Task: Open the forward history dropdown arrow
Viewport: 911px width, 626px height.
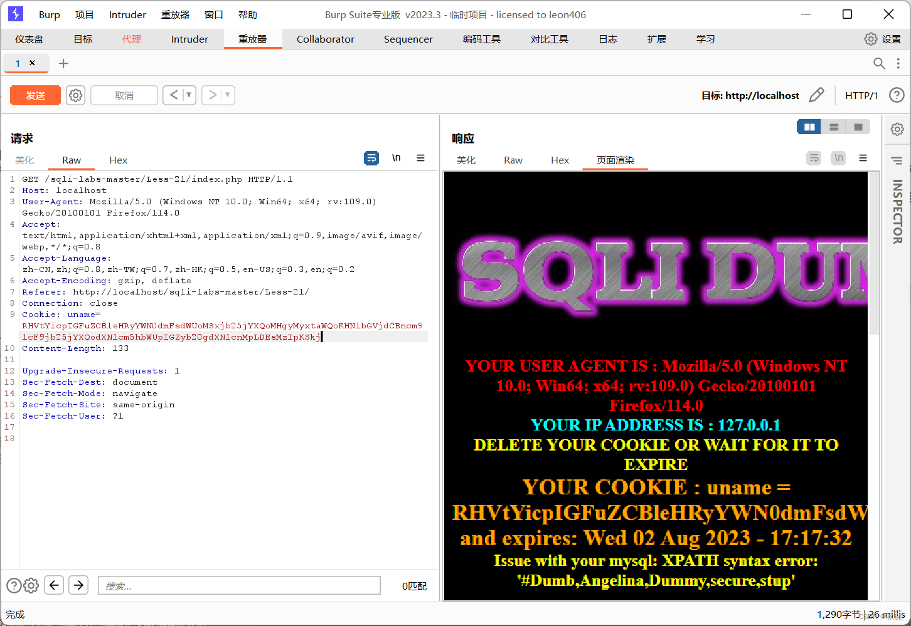Action: [x=228, y=95]
